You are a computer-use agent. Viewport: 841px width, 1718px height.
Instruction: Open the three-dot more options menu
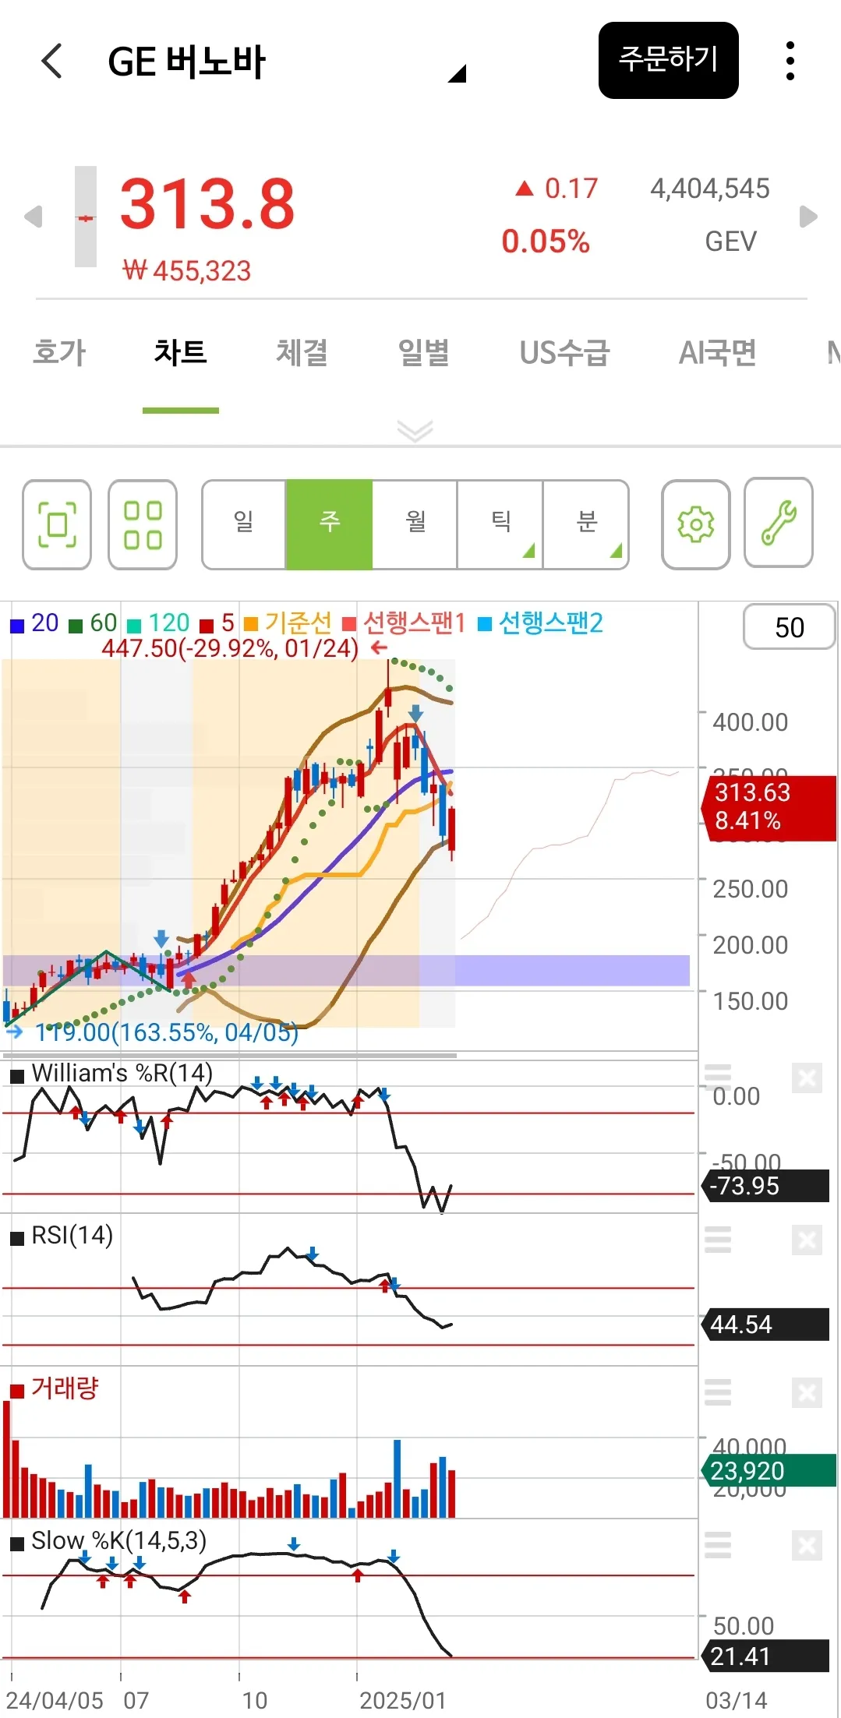click(x=790, y=61)
